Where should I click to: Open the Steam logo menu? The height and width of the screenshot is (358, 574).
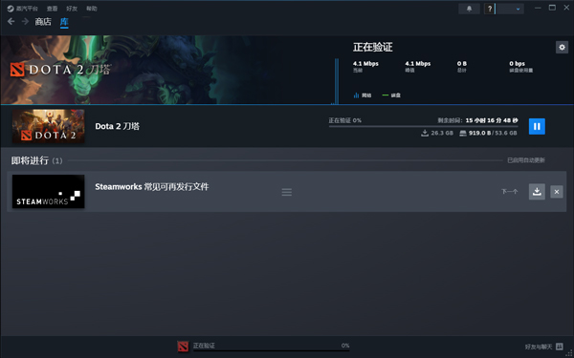pos(22,9)
